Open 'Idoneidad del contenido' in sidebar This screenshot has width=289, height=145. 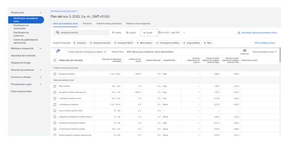coord(23,55)
